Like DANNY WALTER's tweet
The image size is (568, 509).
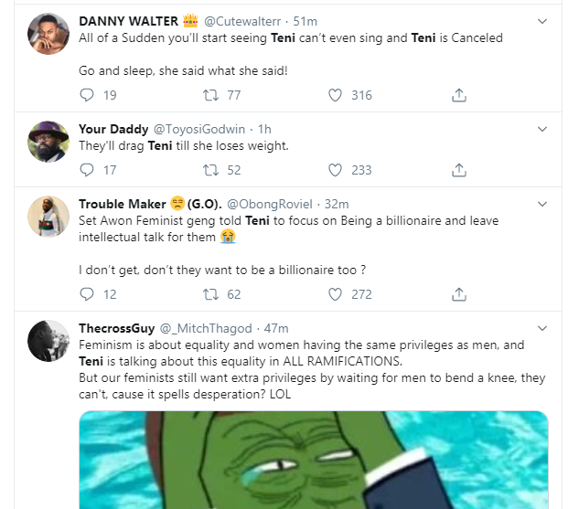(x=335, y=95)
